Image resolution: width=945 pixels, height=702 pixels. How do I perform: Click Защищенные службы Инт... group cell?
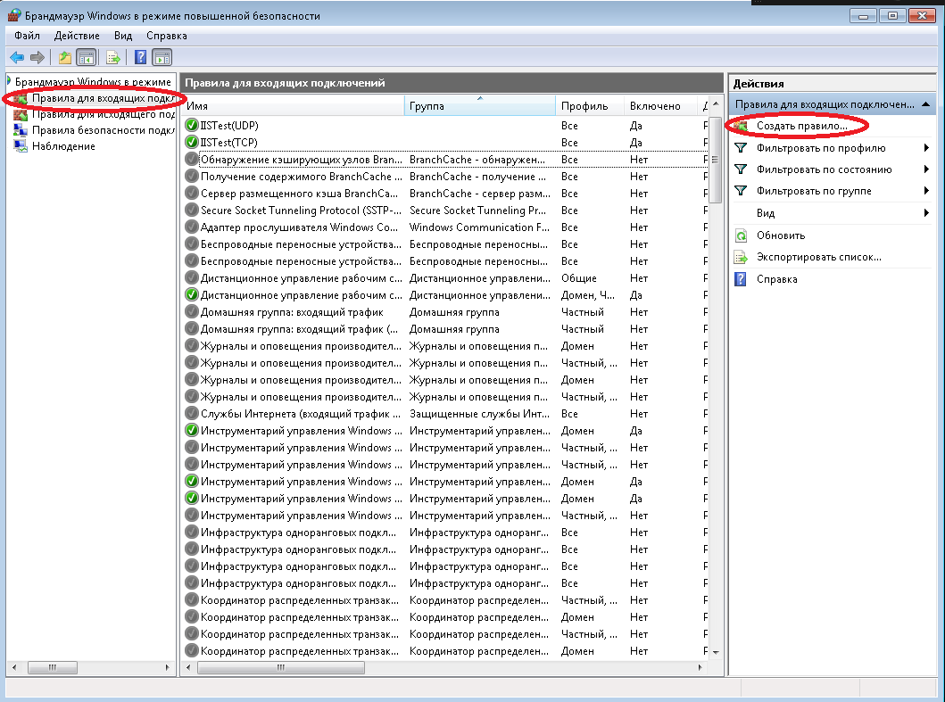(x=479, y=414)
